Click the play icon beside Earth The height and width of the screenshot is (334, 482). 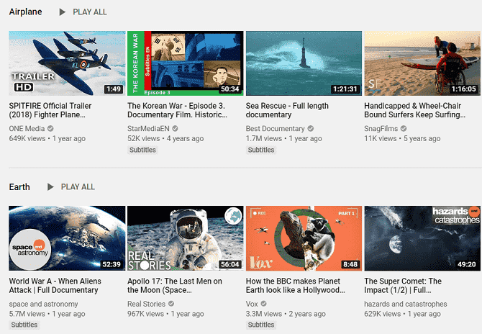pyautogui.click(x=50, y=187)
